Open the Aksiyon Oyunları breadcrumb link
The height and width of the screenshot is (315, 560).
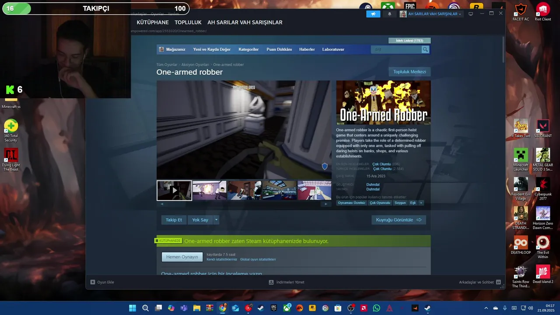(195, 65)
